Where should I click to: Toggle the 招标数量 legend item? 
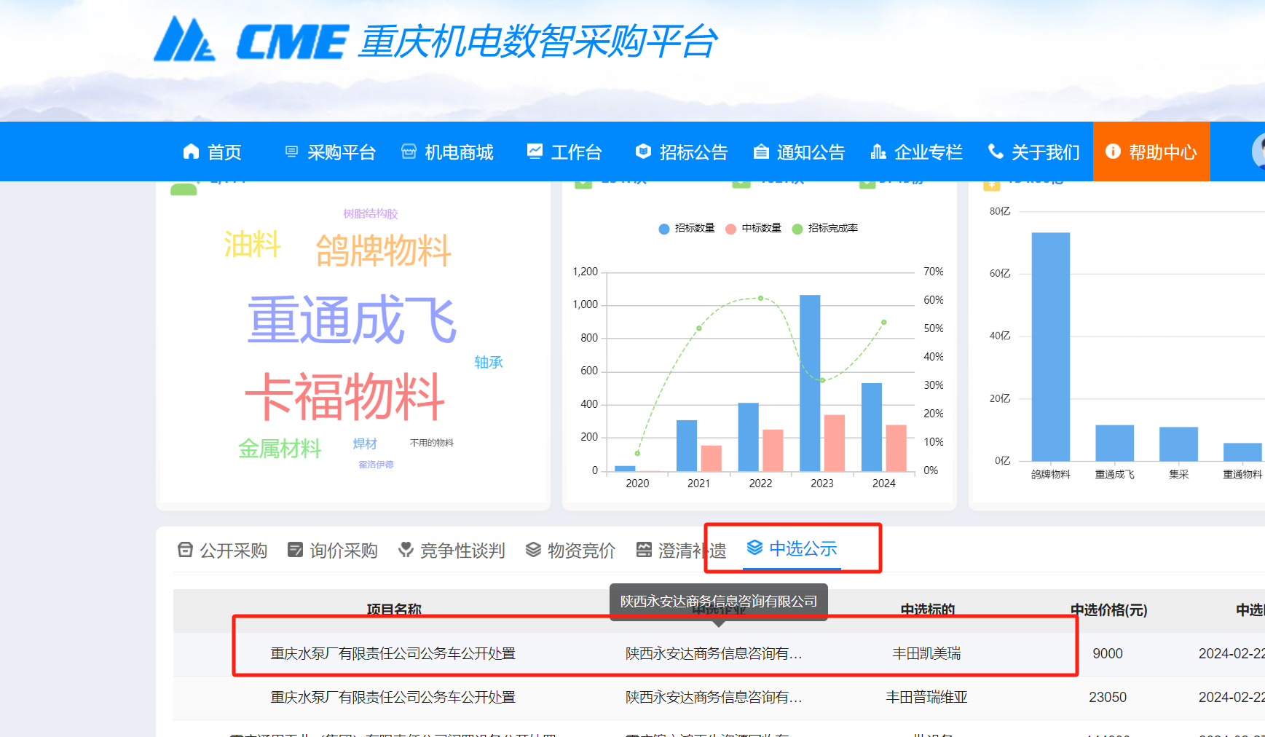tap(687, 229)
